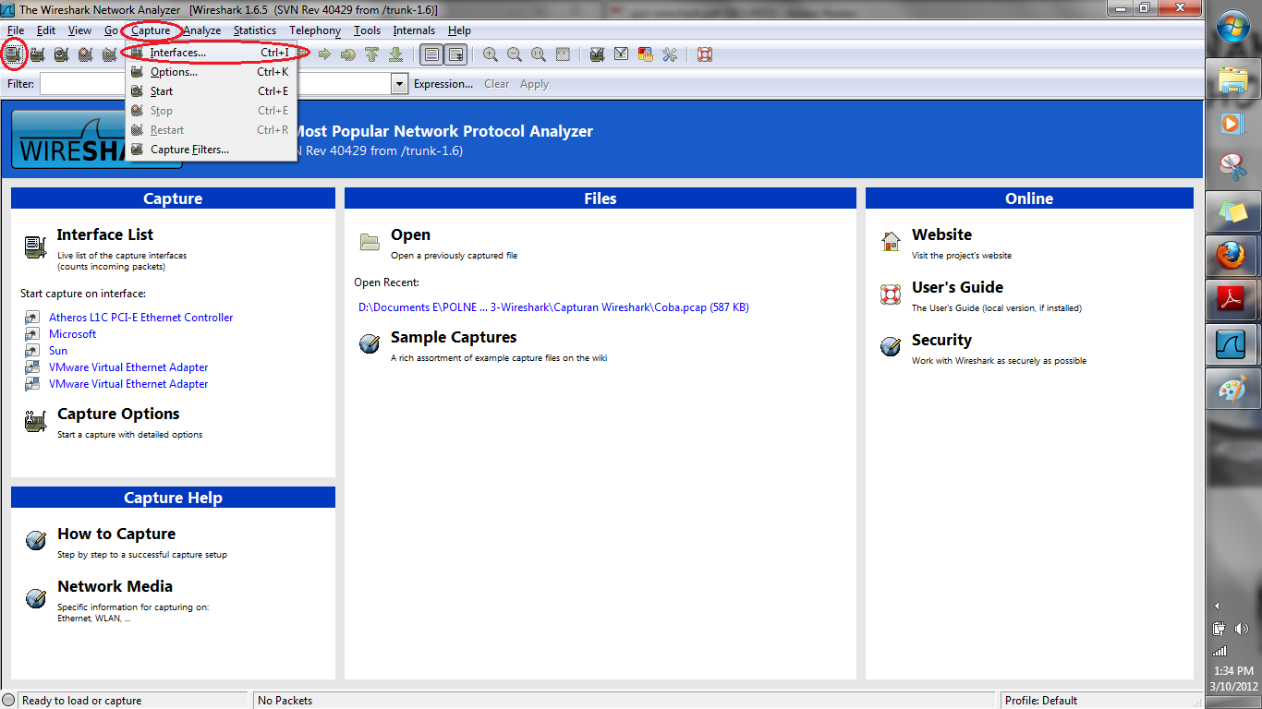Toggle the speaker icon in system tray
The height and width of the screenshot is (709, 1262).
coord(1243,629)
